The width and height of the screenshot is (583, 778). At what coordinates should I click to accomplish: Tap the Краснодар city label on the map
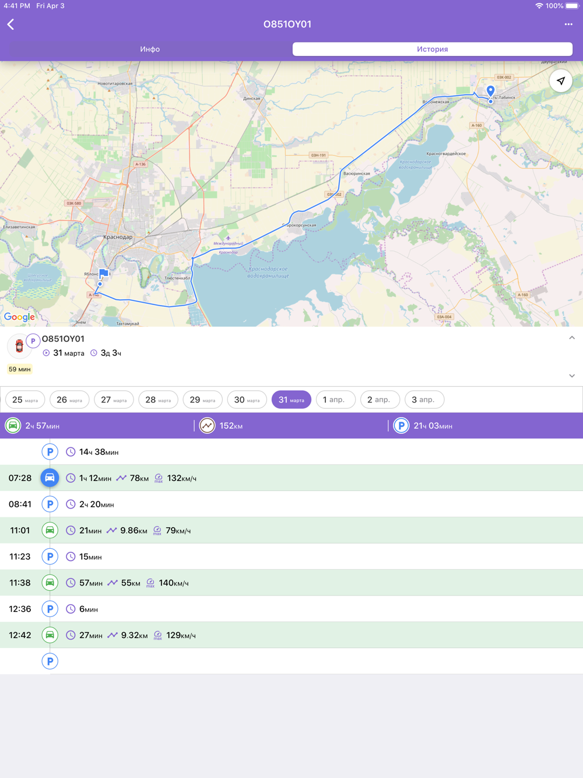pyautogui.click(x=117, y=237)
